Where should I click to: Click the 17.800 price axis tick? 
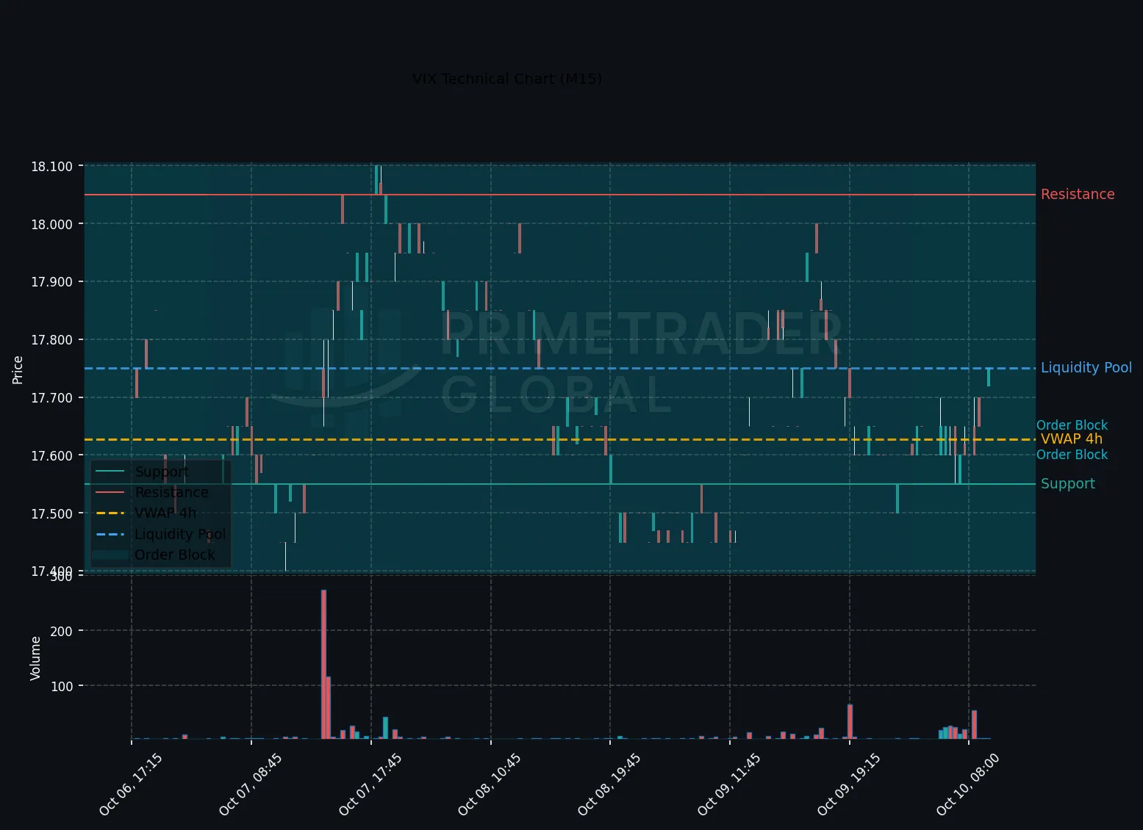[51, 340]
